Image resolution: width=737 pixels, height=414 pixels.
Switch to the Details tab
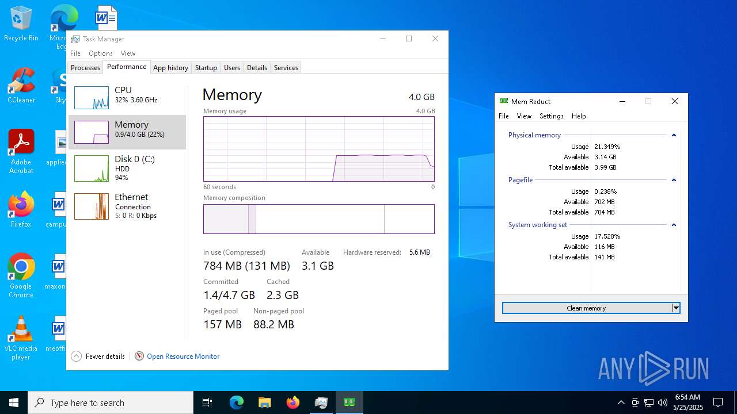(257, 67)
